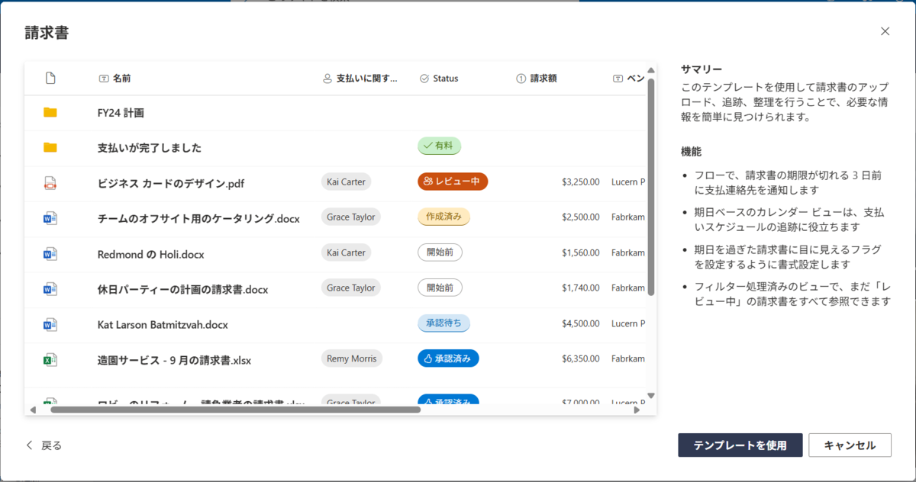Click the 名前 column header
Viewport: 916px width, 482px height.
pos(114,78)
